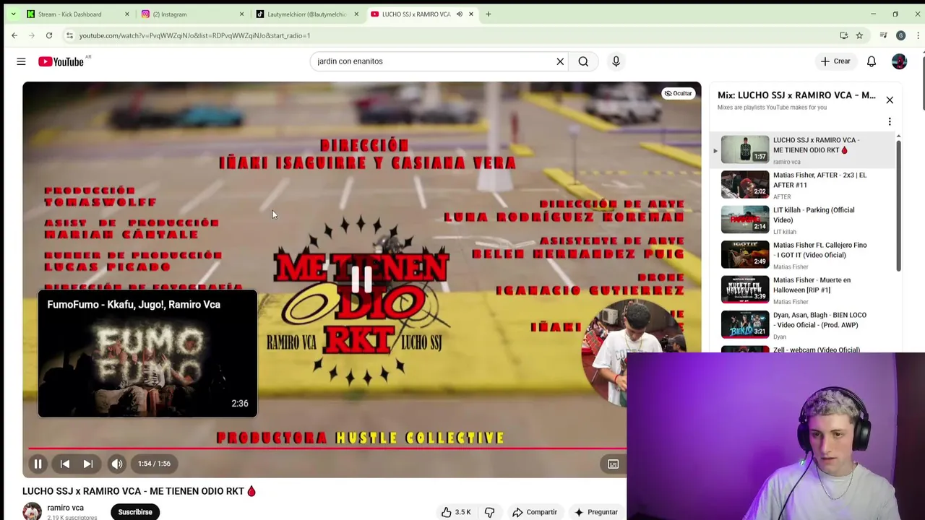Click the search magnifier button

pos(583,61)
